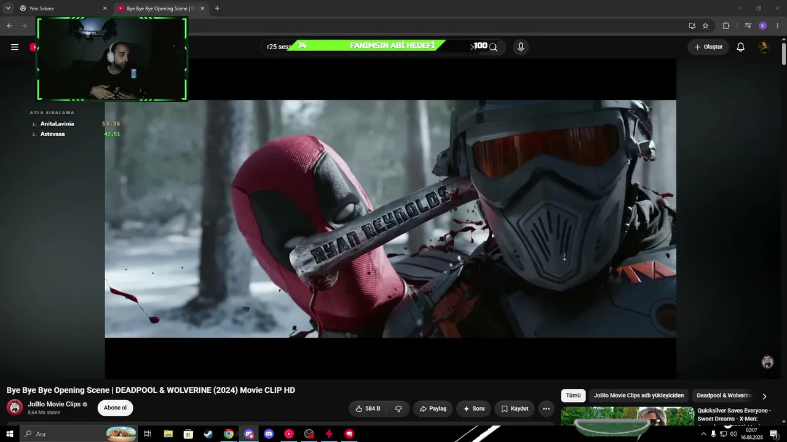Click the Soru ask button
Image resolution: width=787 pixels, height=442 pixels.
tap(473, 409)
